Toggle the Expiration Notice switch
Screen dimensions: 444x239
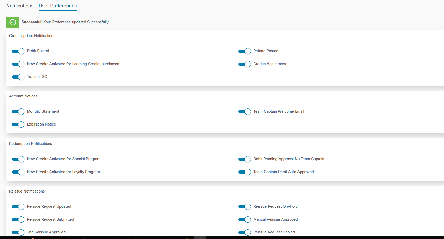[18, 124]
